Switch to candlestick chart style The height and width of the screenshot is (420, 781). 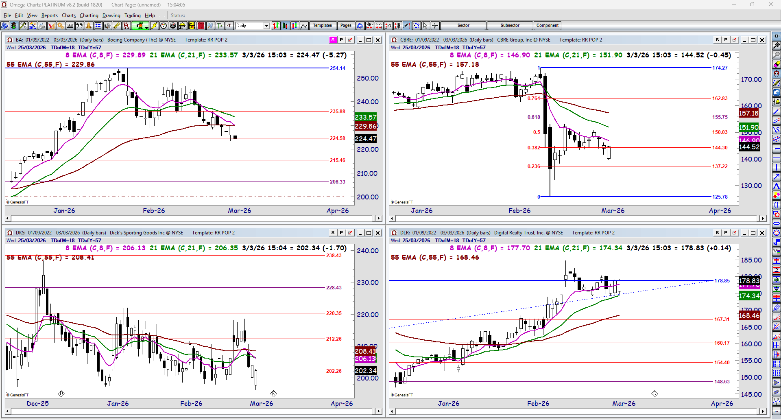pyautogui.click(x=286, y=26)
